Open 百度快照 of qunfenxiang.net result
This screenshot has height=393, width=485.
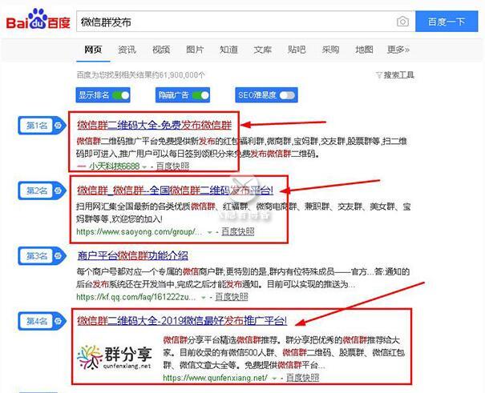coord(302,378)
